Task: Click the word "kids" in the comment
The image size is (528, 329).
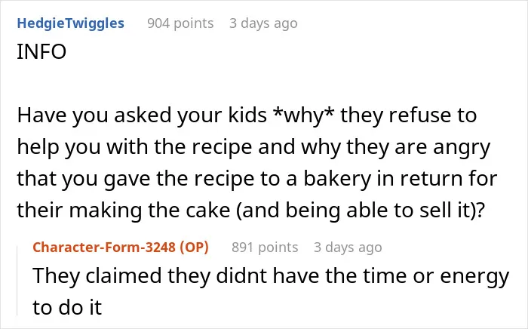Action: [x=248, y=115]
